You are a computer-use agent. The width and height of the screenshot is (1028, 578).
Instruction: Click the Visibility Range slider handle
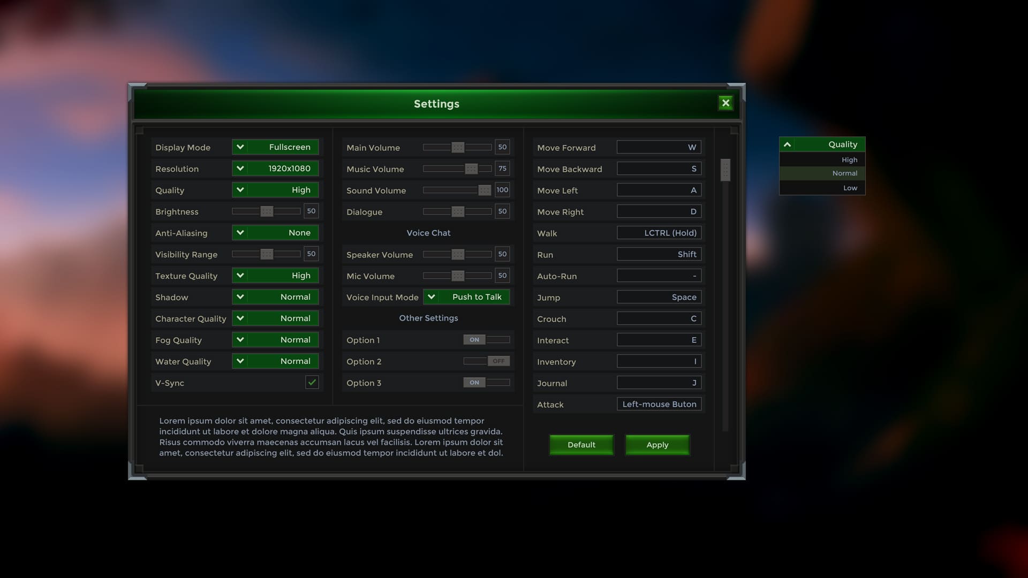267,254
